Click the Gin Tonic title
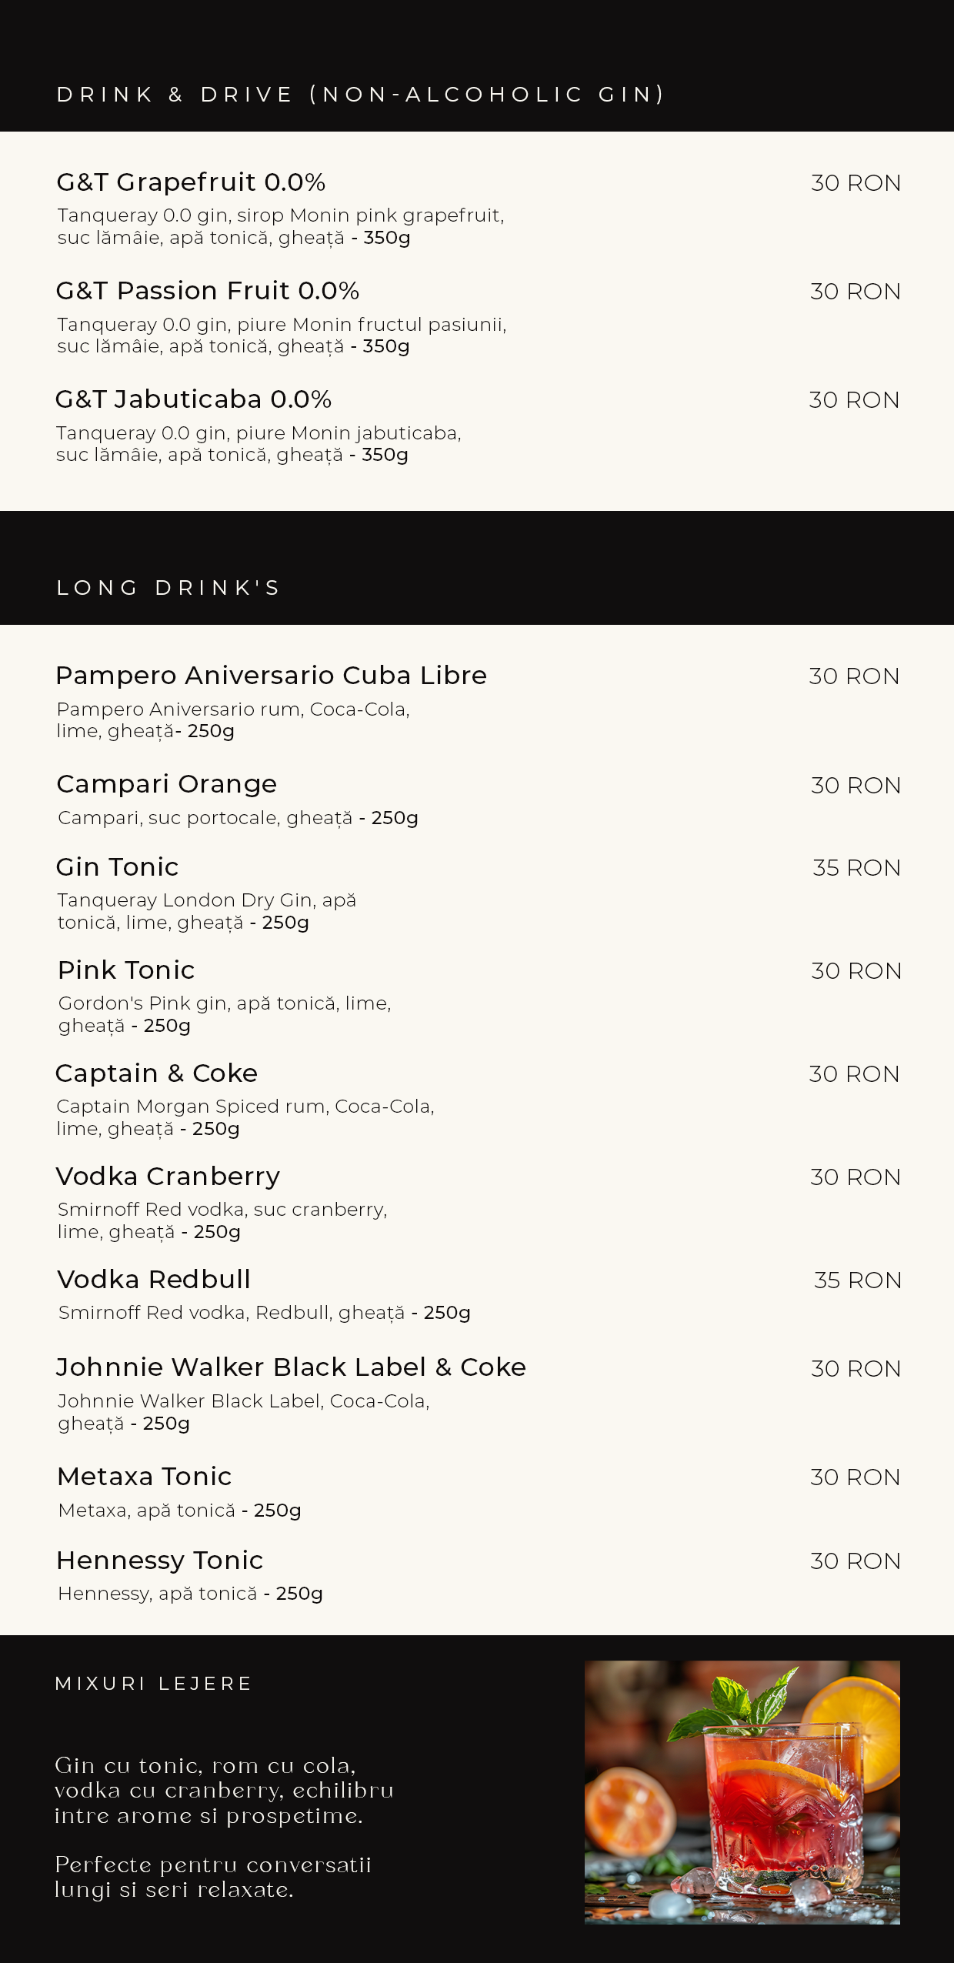 click(x=117, y=867)
